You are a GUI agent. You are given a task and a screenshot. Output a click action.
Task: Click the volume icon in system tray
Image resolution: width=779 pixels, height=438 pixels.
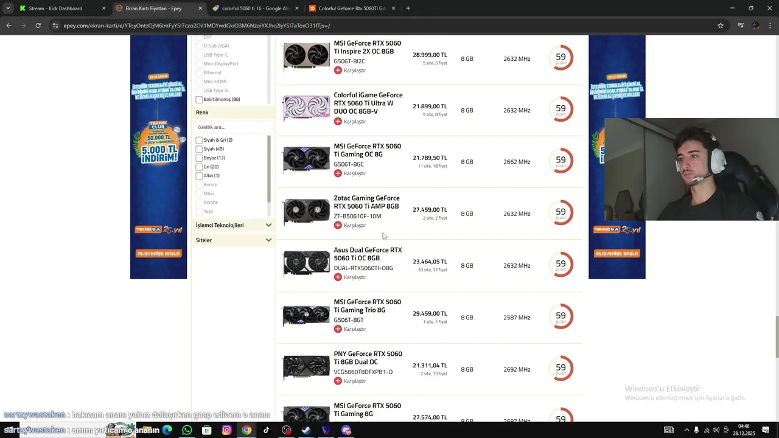click(716, 430)
